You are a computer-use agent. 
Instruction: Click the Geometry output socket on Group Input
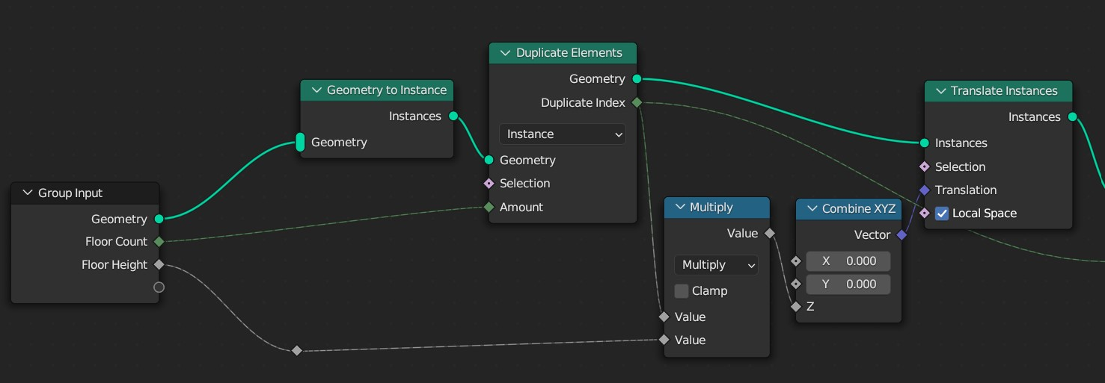159,219
